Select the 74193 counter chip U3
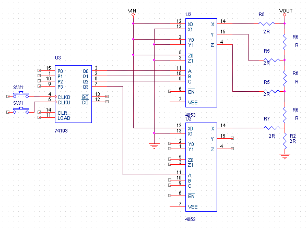Image resolution: width=307 pixels, height=231 pixels. 73,94
